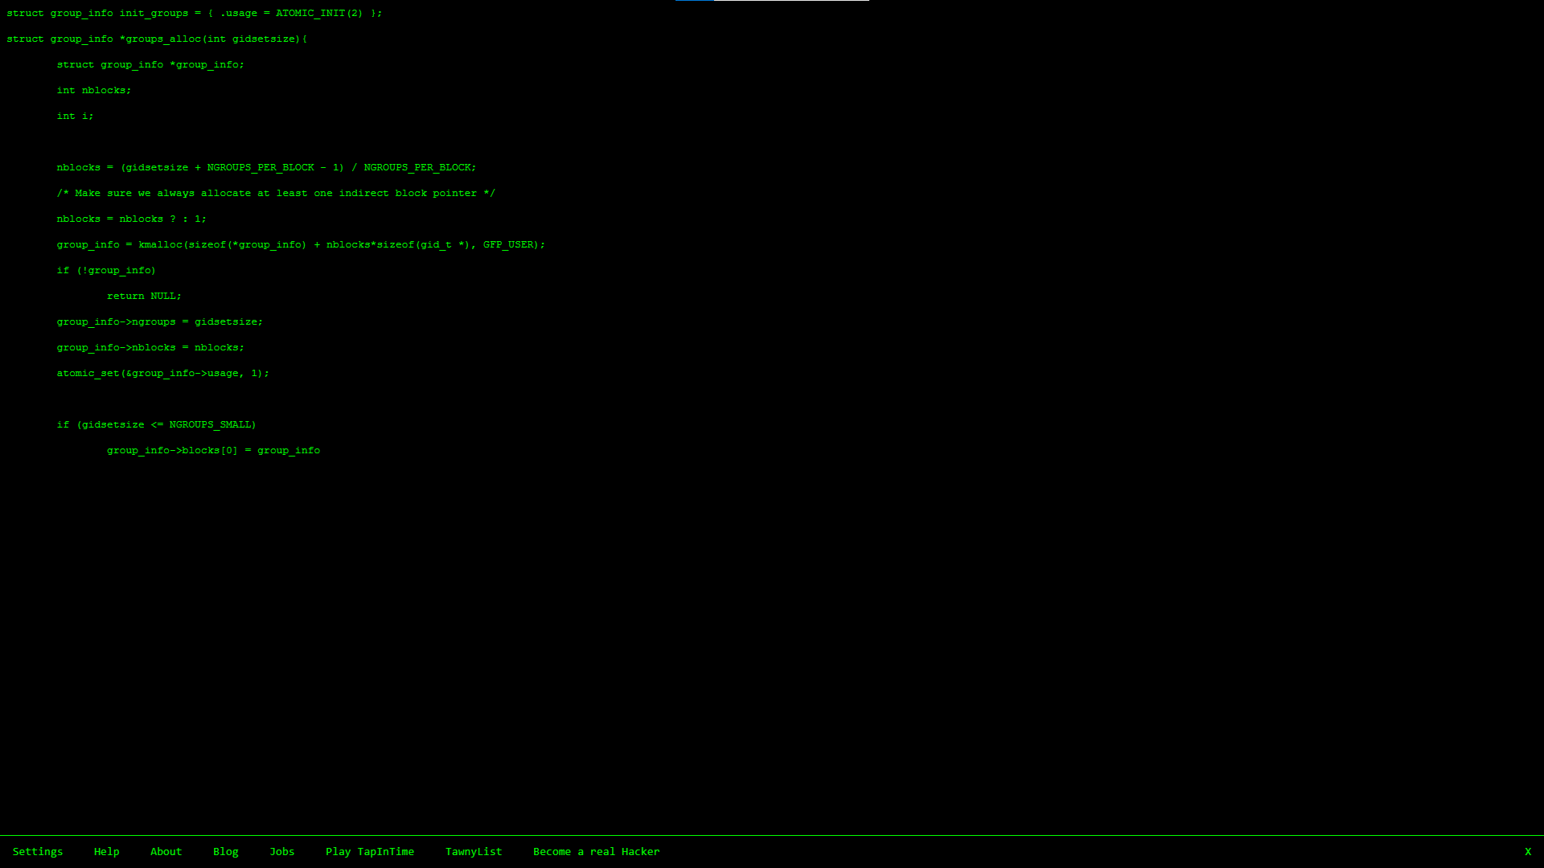Image resolution: width=1544 pixels, height=868 pixels.
Task: Click the 'ngroups = gidsetsize' line
Action: [160, 322]
